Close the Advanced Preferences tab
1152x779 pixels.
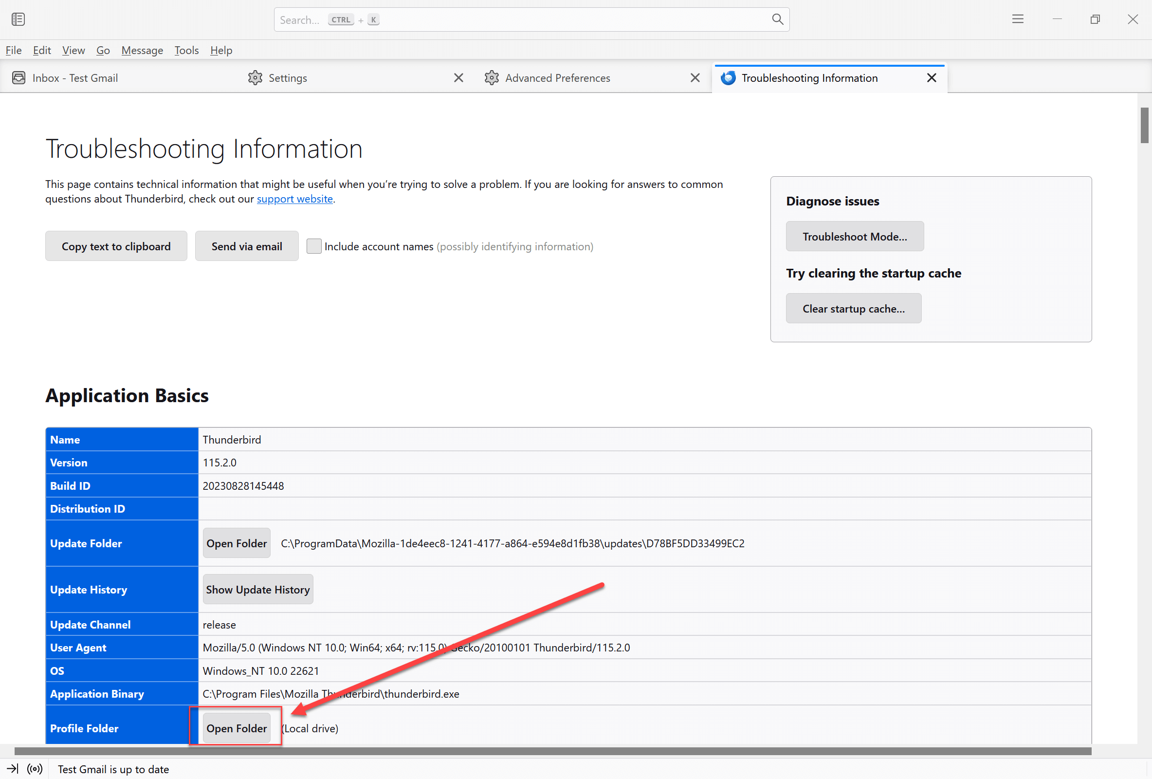point(695,78)
